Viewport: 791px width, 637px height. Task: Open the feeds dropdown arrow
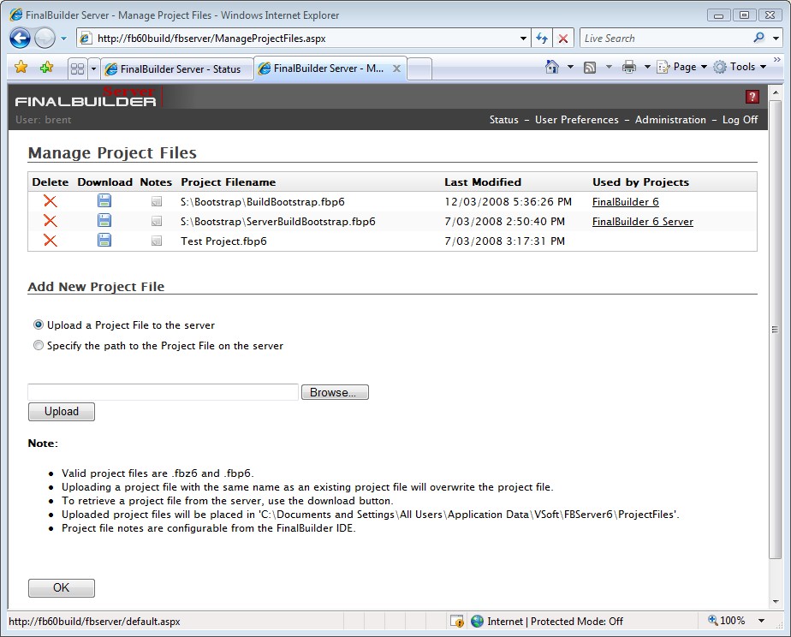(609, 67)
